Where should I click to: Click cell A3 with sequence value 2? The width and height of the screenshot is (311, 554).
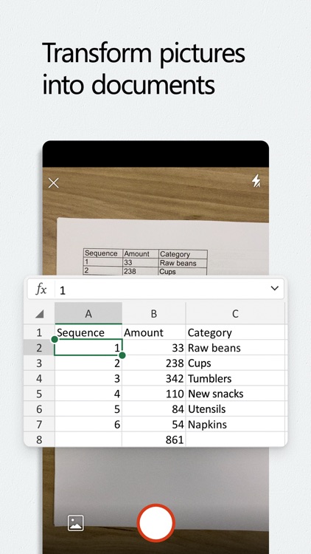click(x=88, y=363)
